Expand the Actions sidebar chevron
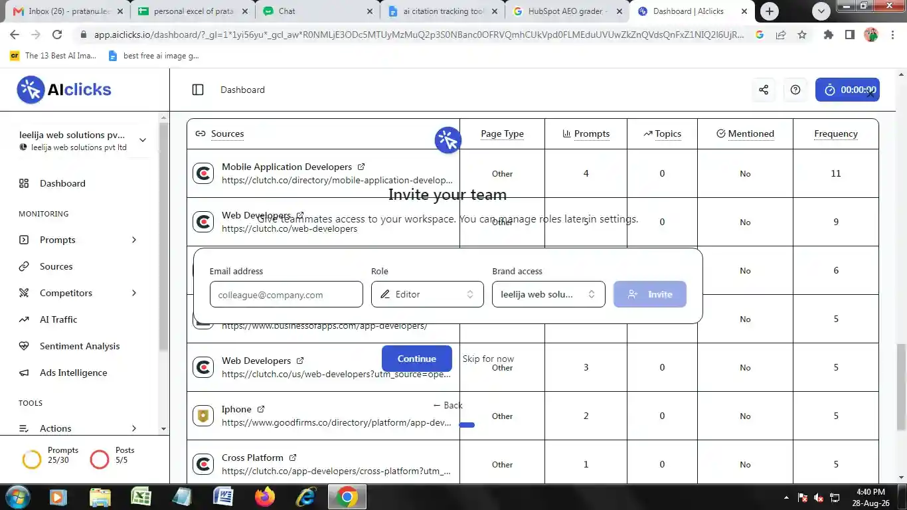Screen dimensions: 907x510 [x=134, y=428]
